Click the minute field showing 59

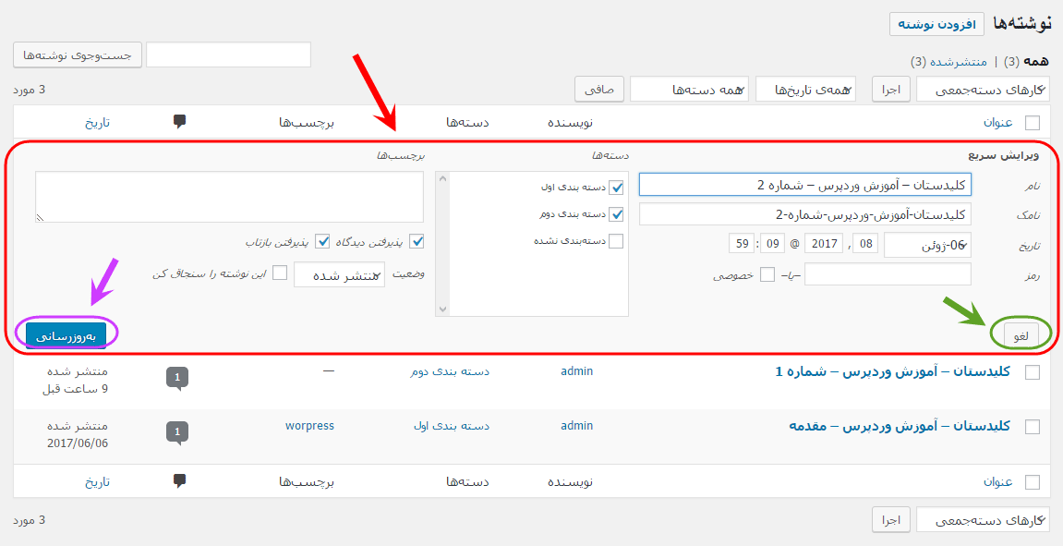point(741,243)
